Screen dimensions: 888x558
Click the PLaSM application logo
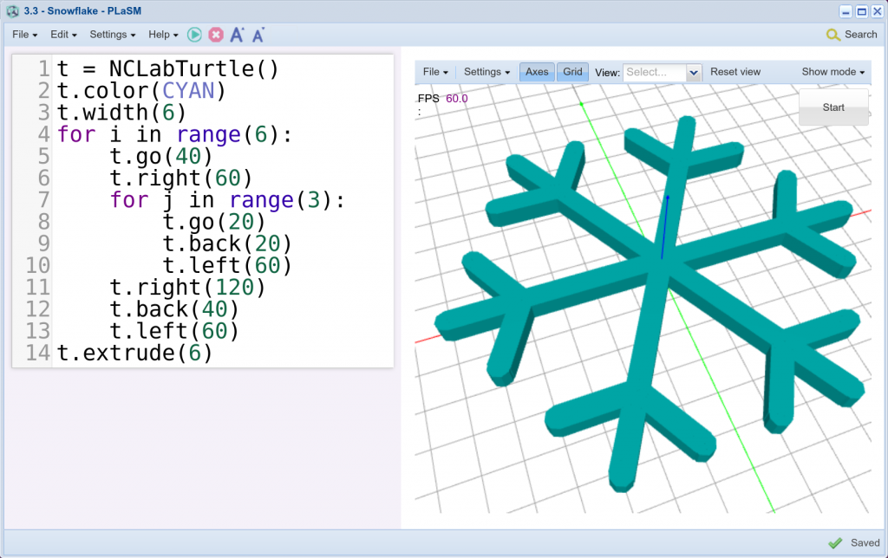[11, 11]
